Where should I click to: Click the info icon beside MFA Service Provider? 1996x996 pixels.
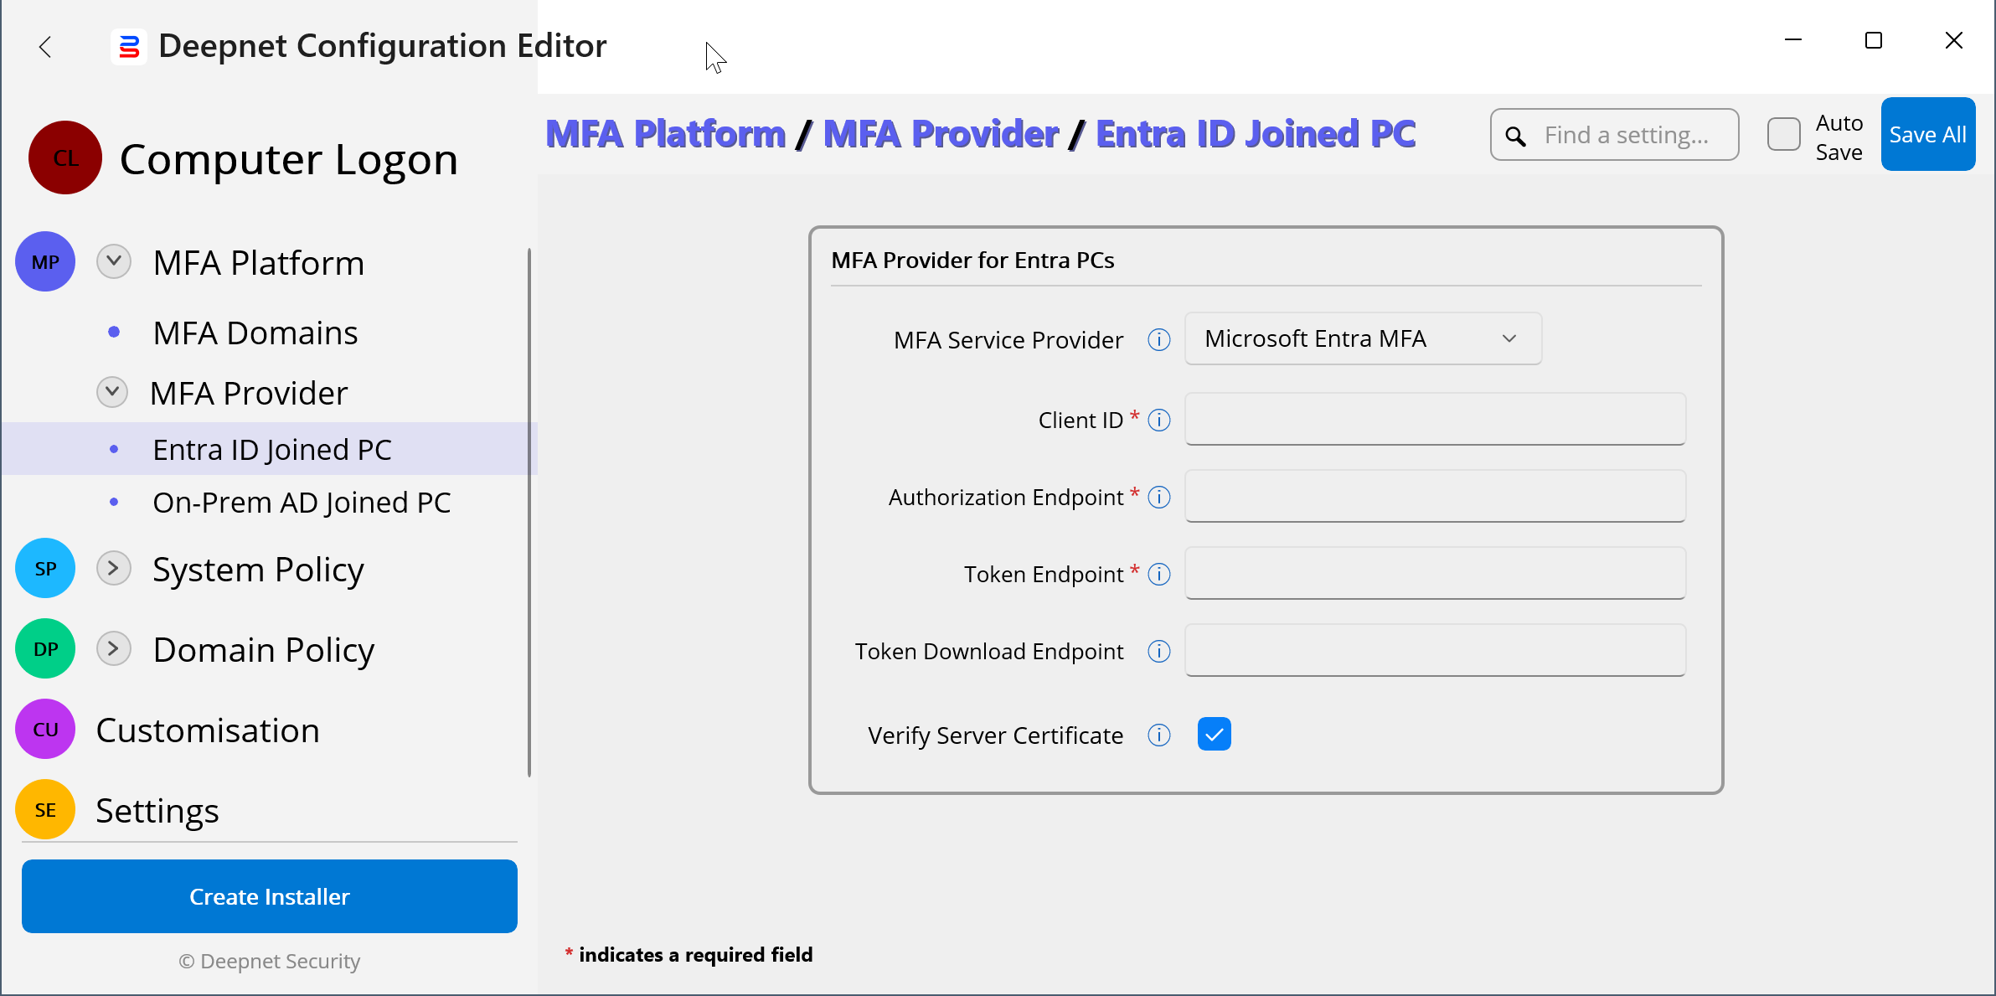(x=1158, y=339)
